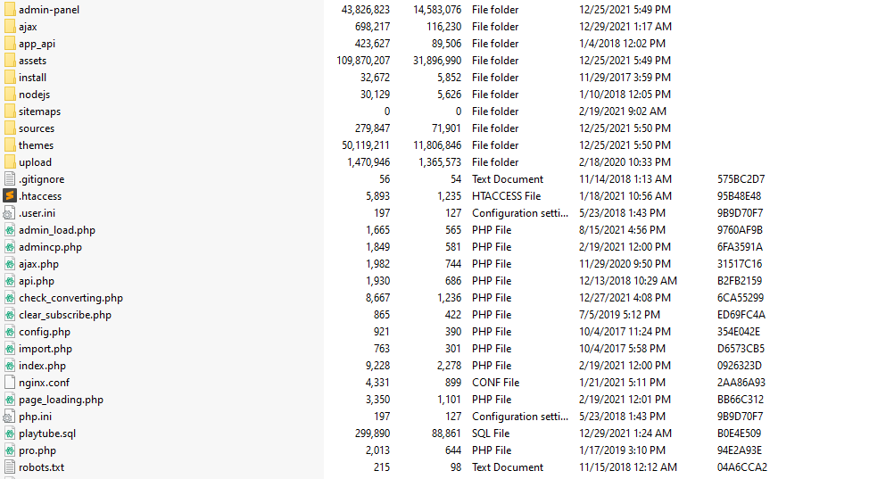Select the index.php file icon
This screenshot has width=869, height=479.
point(10,366)
